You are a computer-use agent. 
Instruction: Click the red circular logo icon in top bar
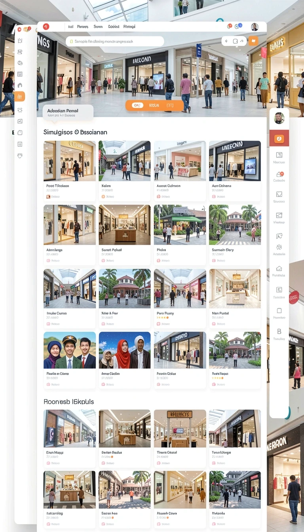[46, 27]
